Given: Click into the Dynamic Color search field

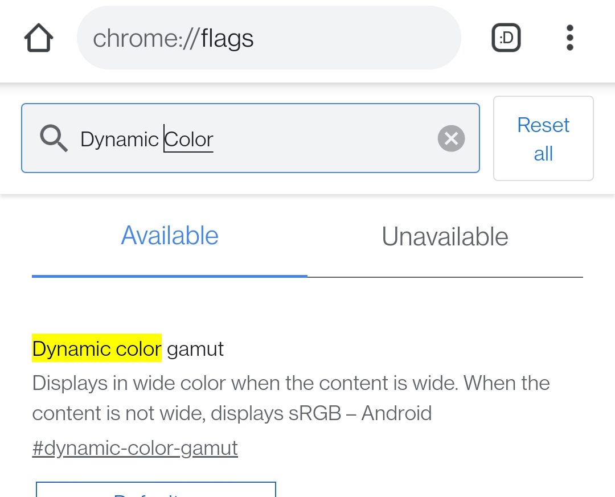Looking at the screenshot, I should tap(250, 138).
